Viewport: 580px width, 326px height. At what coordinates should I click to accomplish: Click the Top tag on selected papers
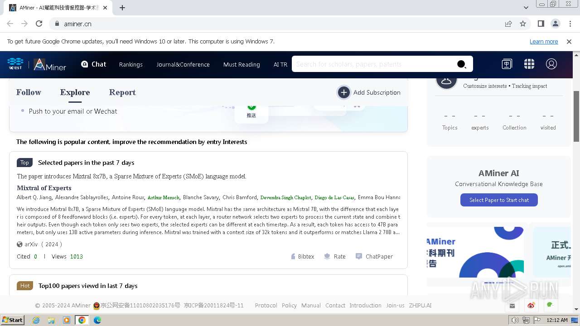coord(24,163)
